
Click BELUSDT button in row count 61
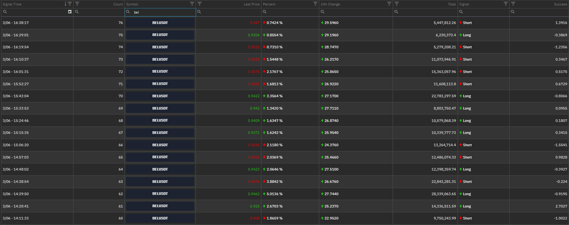coord(160,206)
